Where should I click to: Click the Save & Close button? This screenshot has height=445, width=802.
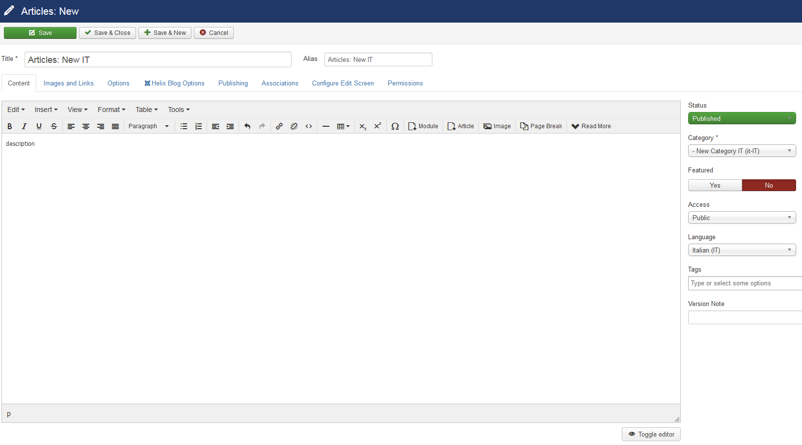click(107, 33)
